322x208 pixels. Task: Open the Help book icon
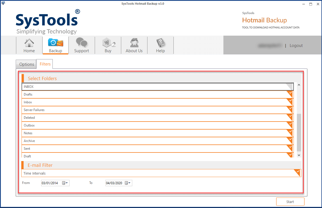pyautogui.click(x=160, y=45)
